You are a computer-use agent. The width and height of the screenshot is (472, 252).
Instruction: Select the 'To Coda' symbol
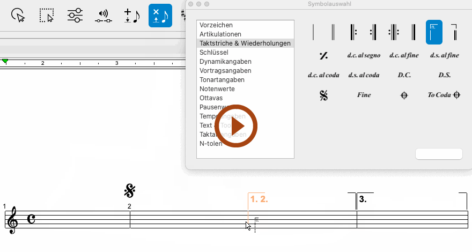[444, 95]
